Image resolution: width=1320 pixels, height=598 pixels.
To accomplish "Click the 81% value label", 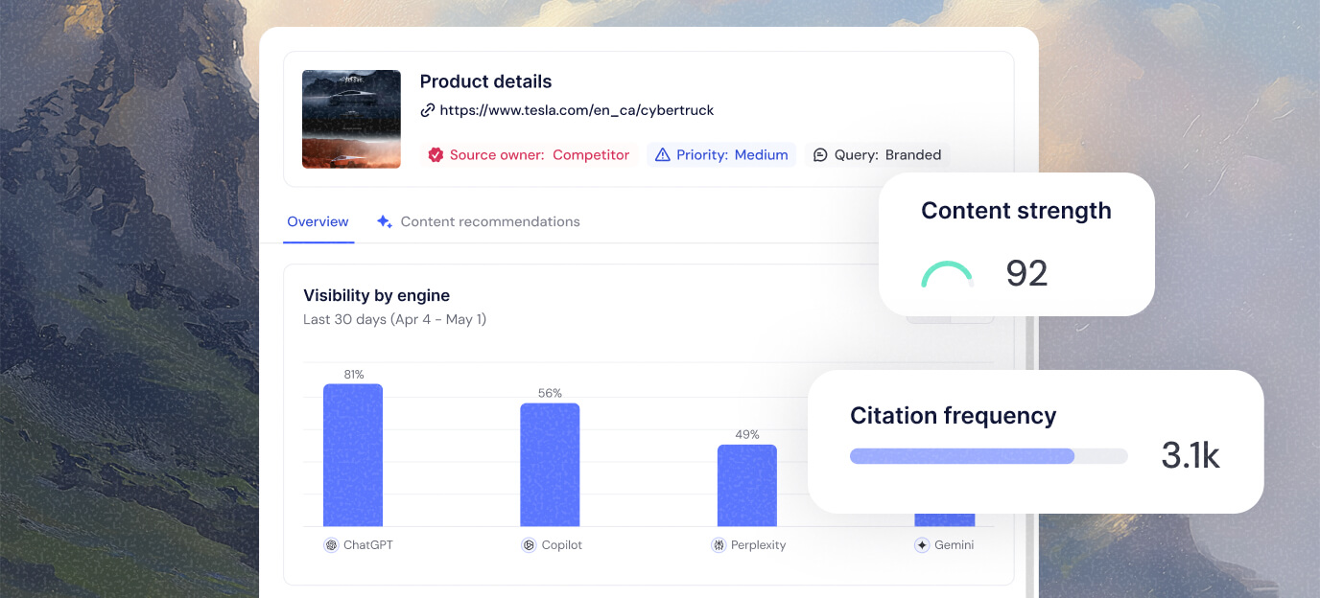I will click(x=354, y=375).
